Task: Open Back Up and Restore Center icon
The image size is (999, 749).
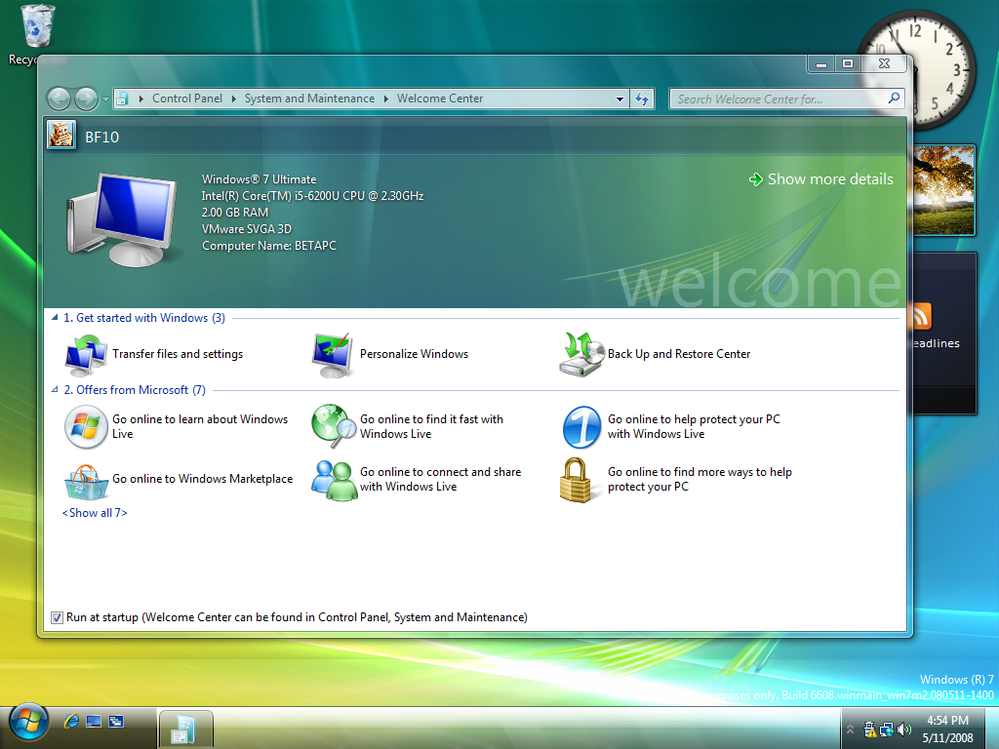Action: coord(581,355)
